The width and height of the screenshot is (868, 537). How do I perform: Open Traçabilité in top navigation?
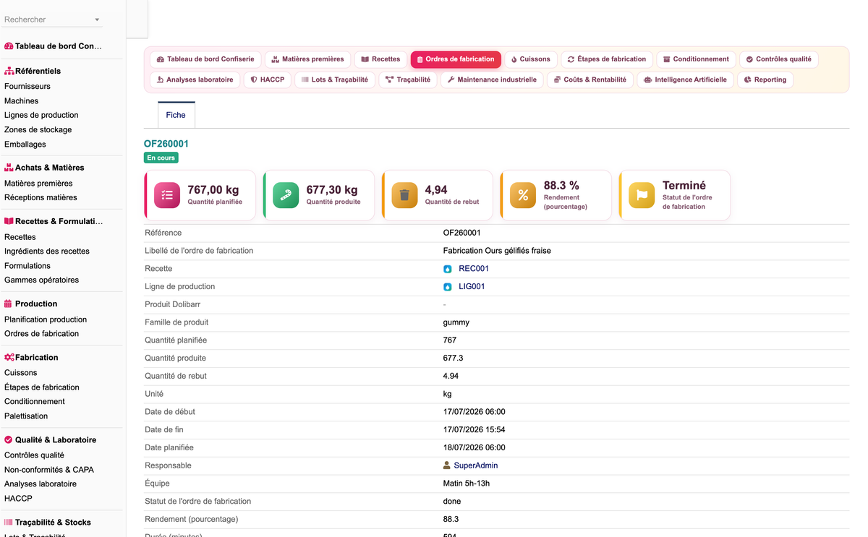(x=408, y=80)
